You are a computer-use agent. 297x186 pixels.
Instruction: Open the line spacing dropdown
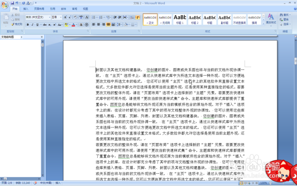pos(119,24)
